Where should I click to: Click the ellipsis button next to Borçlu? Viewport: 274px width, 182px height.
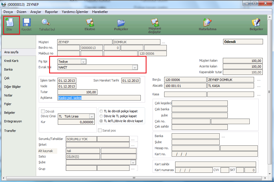click(x=259, y=80)
